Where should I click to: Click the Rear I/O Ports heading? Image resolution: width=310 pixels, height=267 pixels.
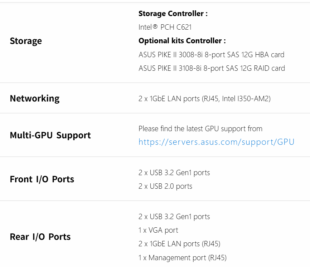(x=40, y=237)
